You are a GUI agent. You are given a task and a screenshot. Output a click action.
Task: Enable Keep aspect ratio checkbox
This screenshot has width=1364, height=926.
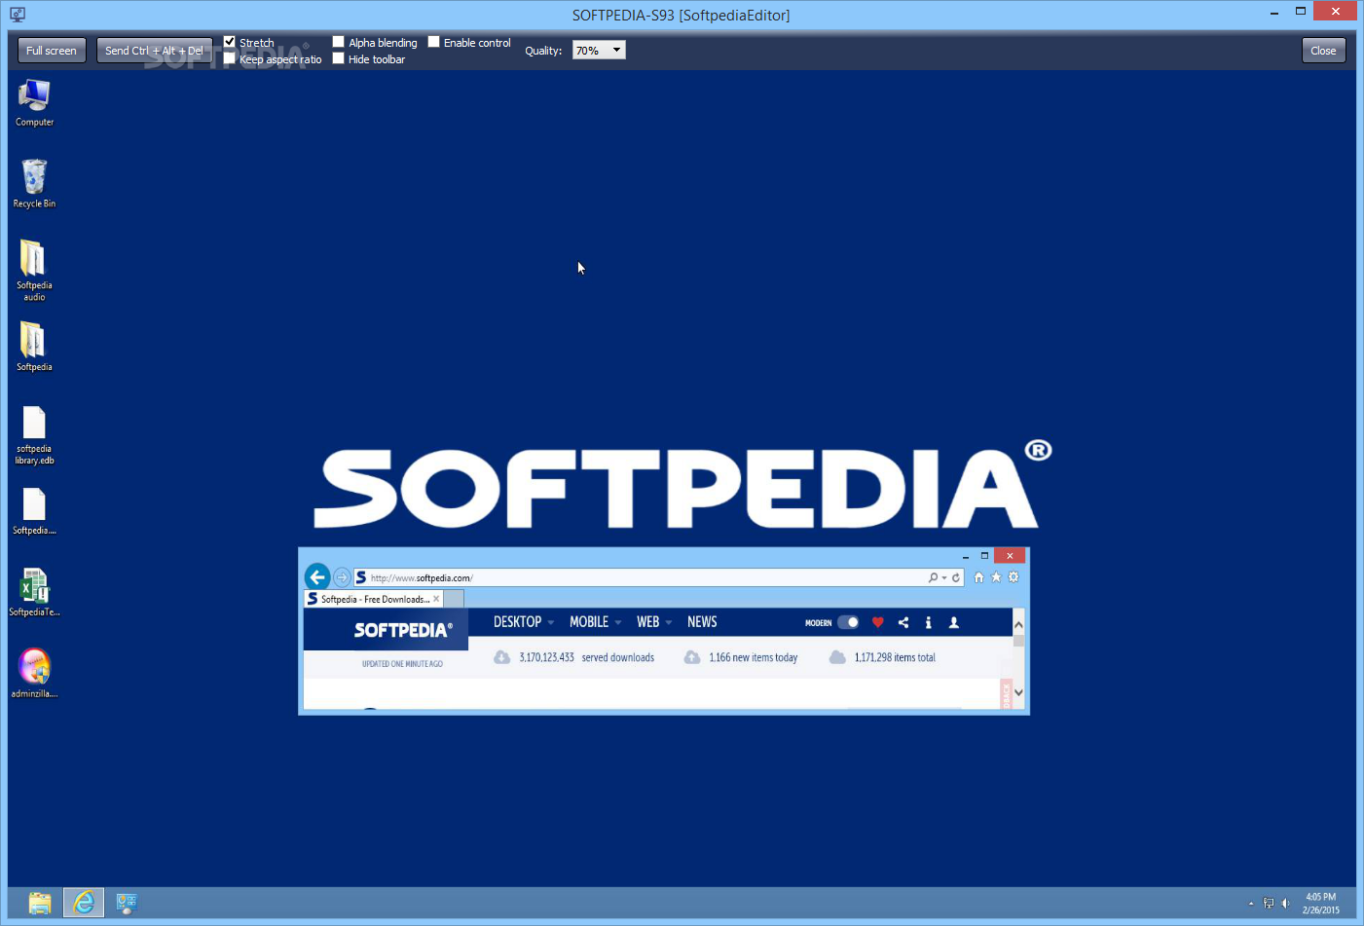tap(230, 58)
